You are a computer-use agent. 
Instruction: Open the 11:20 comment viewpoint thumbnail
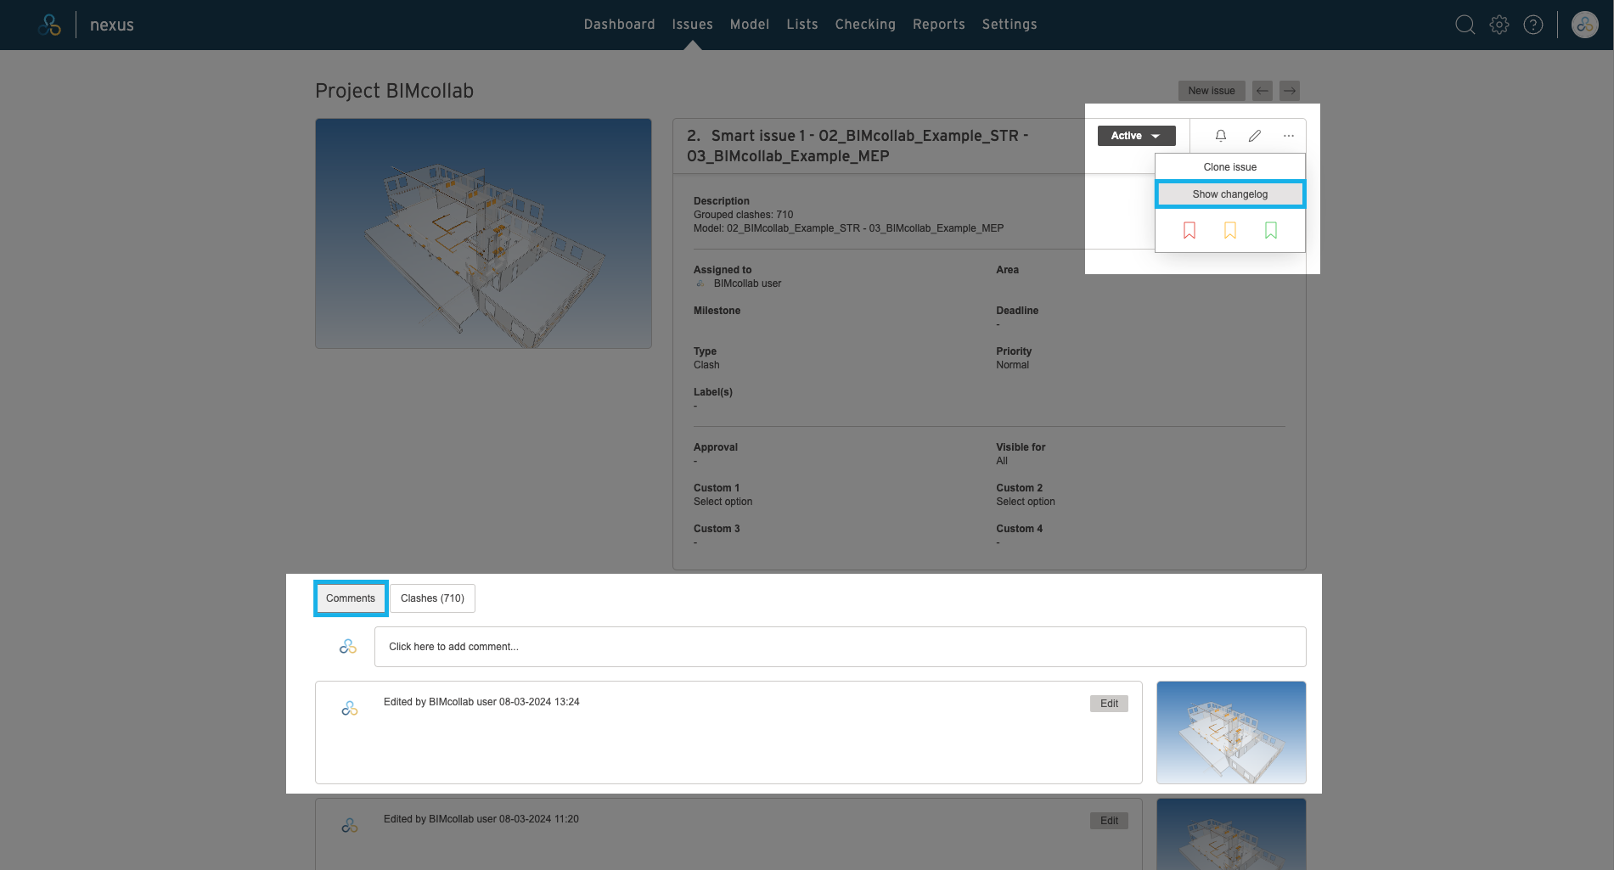coord(1231,834)
